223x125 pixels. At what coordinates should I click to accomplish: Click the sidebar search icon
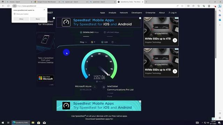pos(220,10)
